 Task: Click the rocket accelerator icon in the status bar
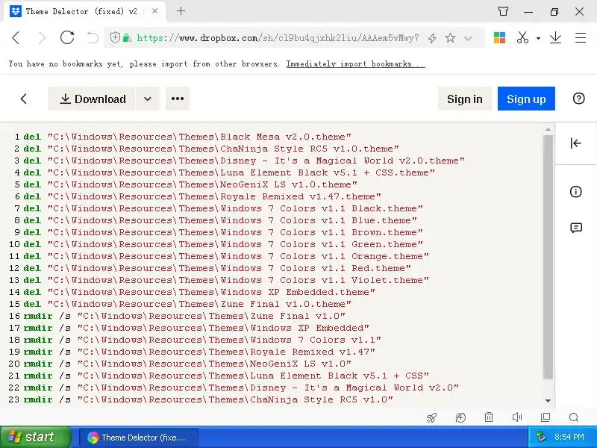(431, 418)
